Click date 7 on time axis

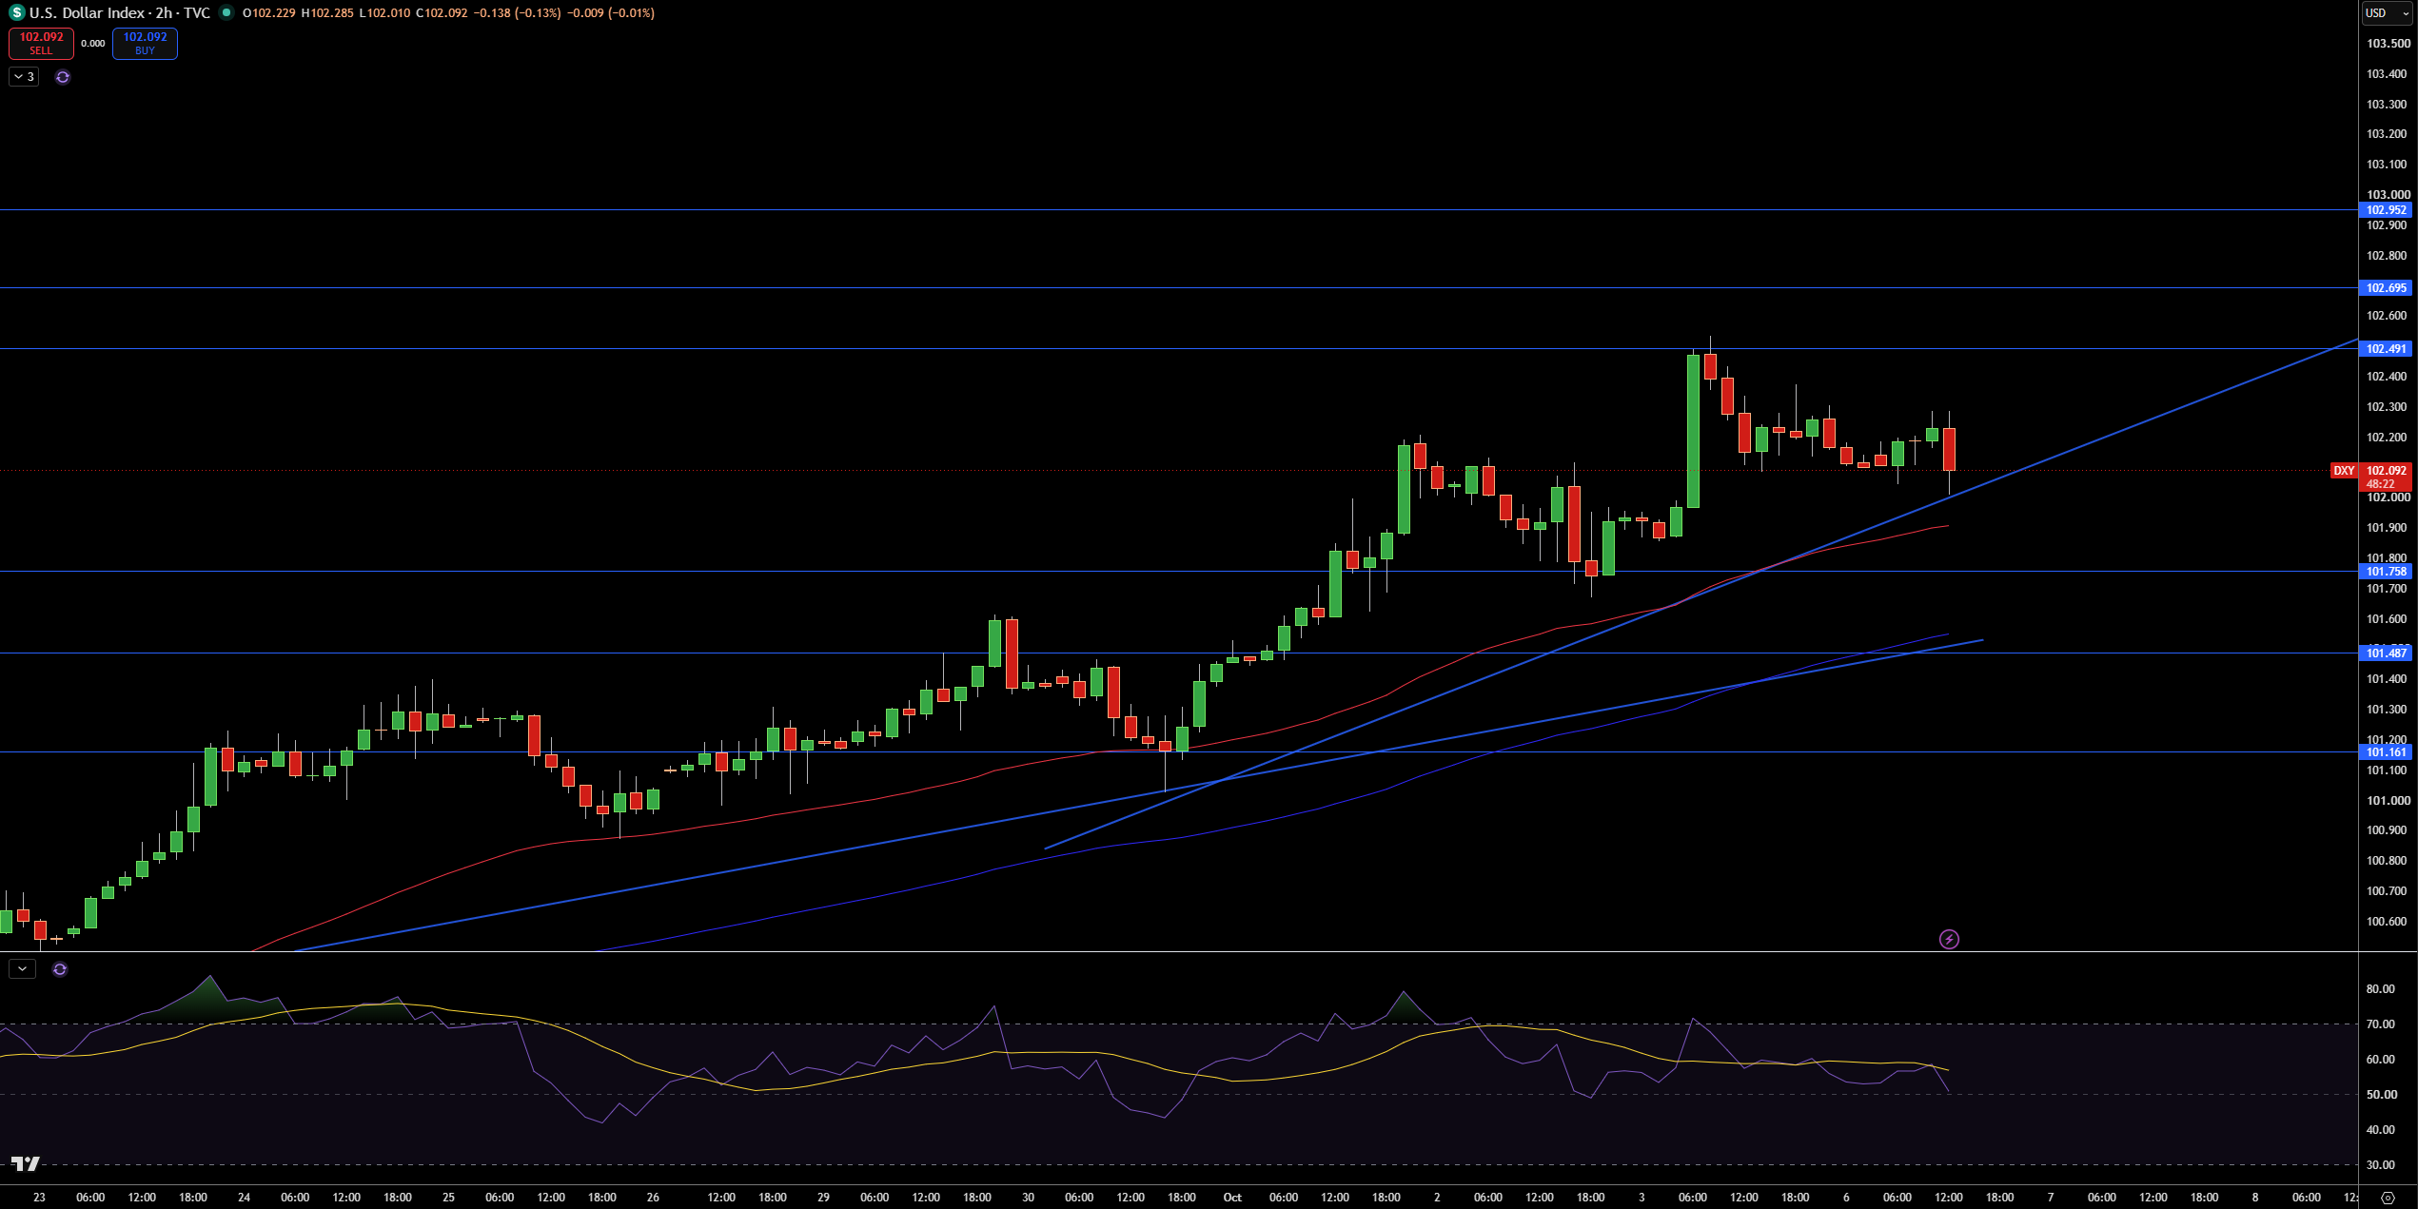[2051, 1198]
